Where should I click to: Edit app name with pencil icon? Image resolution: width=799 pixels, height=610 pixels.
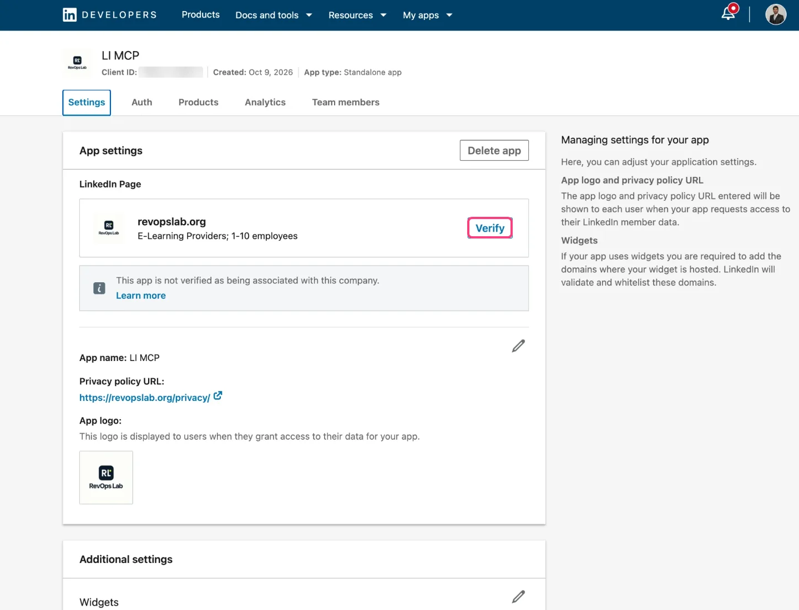coord(518,346)
